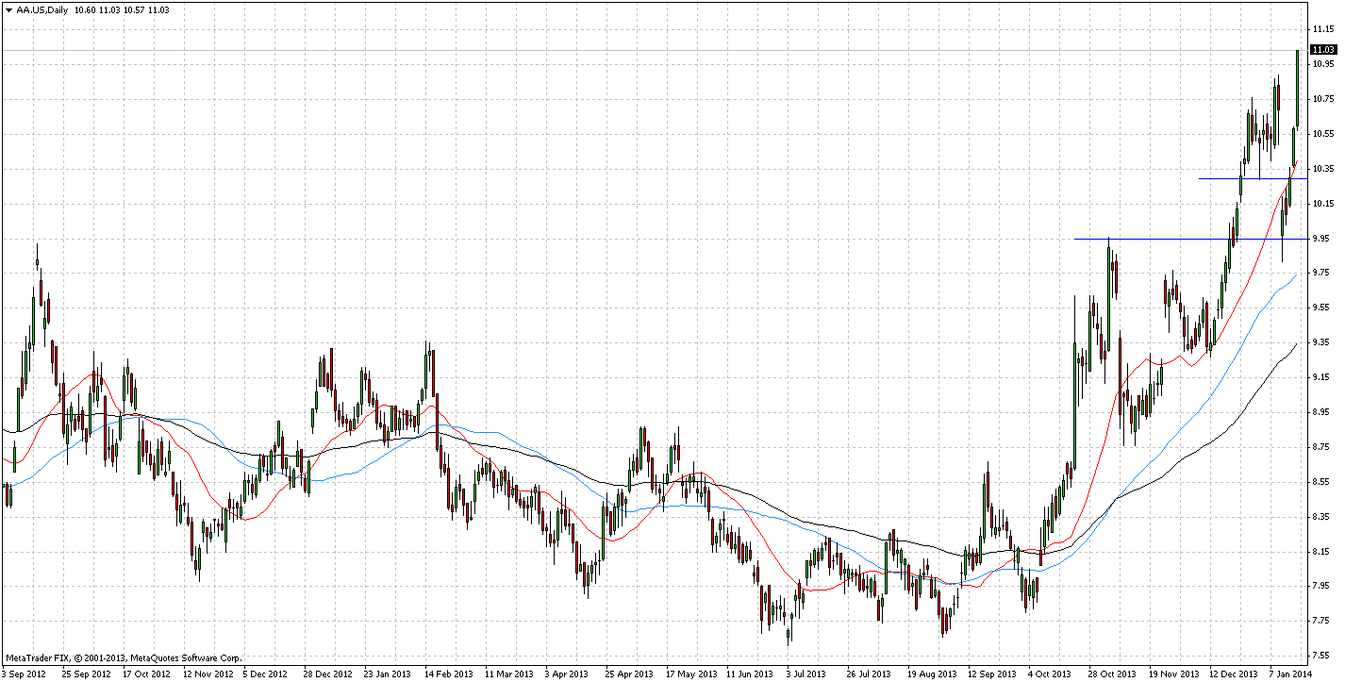
Task: Click the 11 Jun 2013 date label
Action: (750, 674)
